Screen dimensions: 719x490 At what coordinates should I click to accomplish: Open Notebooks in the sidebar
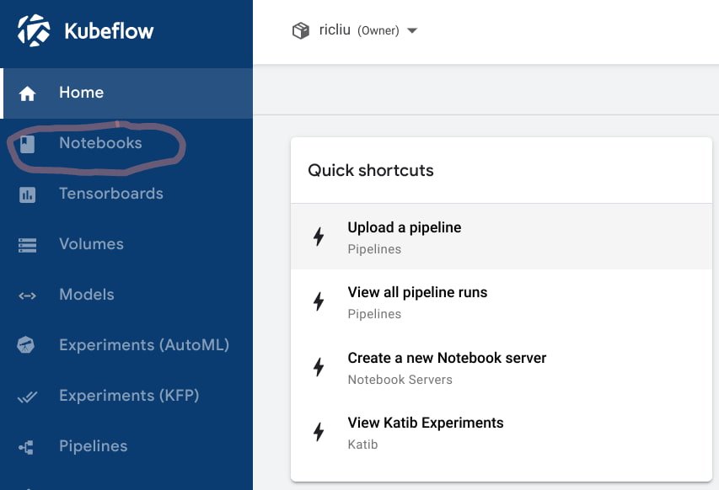(x=126, y=144)
